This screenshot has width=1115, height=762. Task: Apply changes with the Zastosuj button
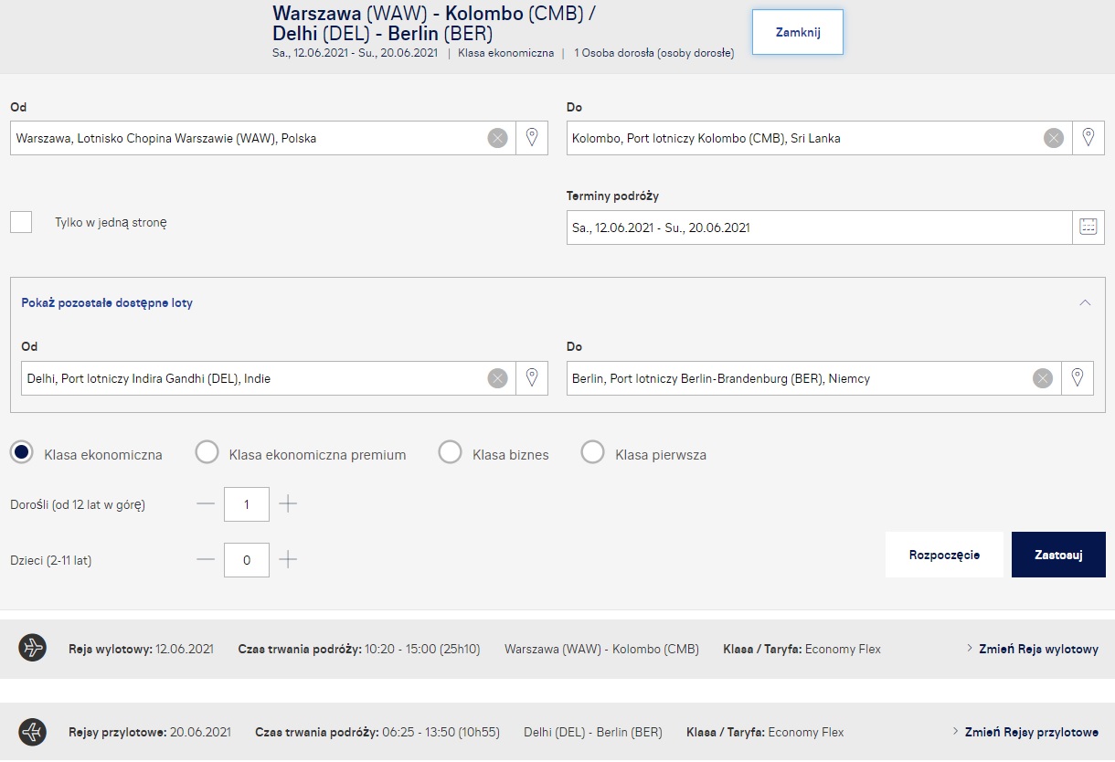pyautogui.click(x=1058, y=555)
